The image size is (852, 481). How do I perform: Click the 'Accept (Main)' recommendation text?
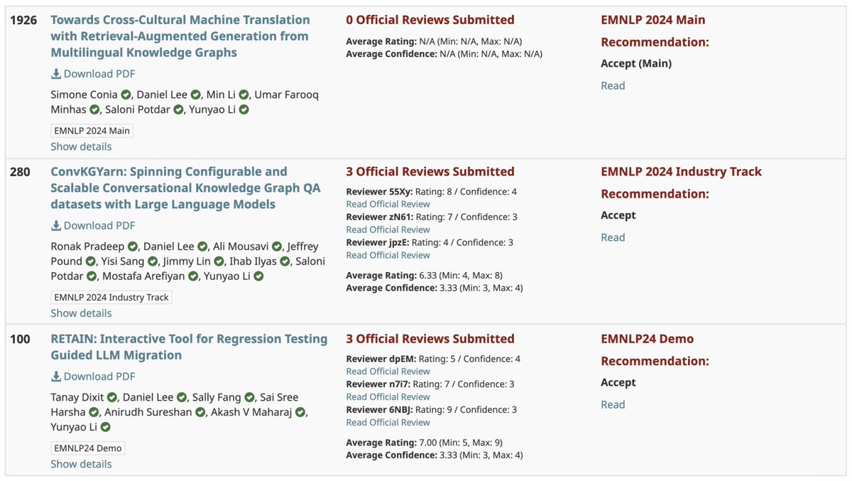pyautogui.click(x=636, y=64)
